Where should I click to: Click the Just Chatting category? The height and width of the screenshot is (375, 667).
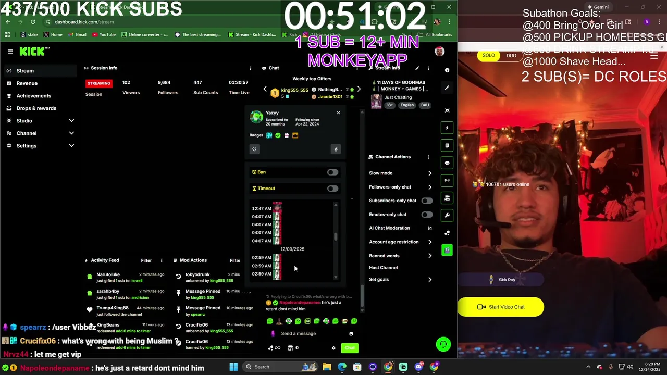(x=398, y=97)
